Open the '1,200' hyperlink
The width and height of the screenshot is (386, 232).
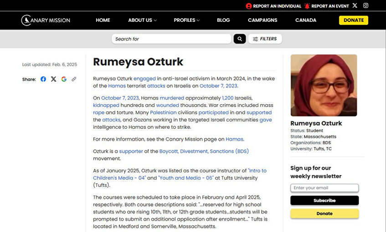(x=228, y=98)
